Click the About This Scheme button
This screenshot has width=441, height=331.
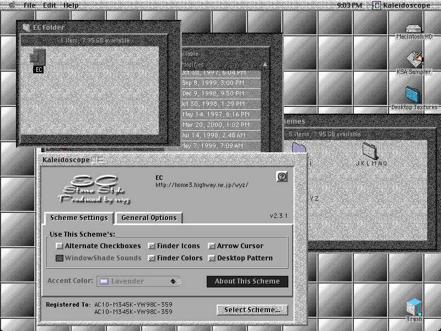point(248,281)
